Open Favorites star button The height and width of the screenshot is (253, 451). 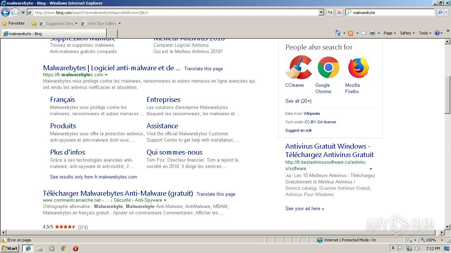click(13, 23)
